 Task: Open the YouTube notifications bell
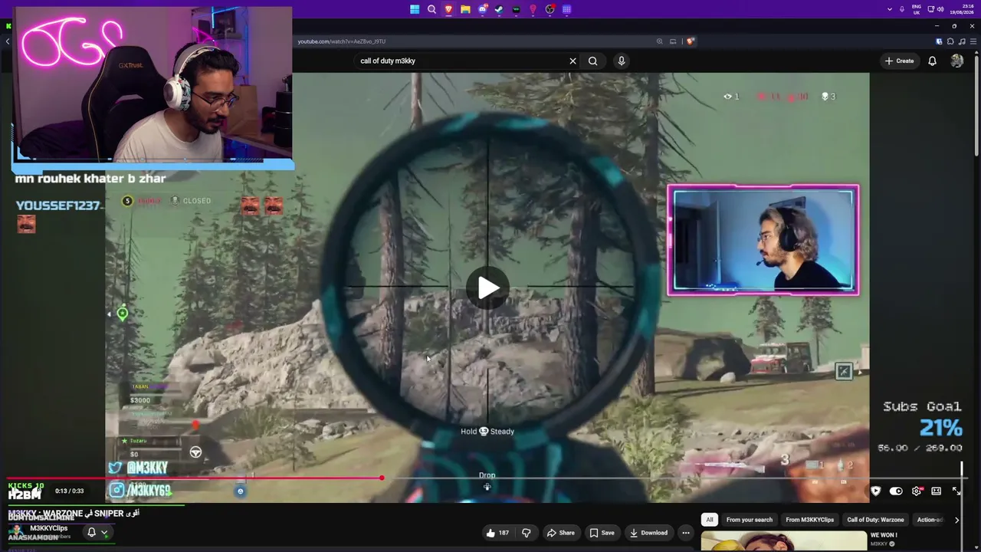(932, 61)
